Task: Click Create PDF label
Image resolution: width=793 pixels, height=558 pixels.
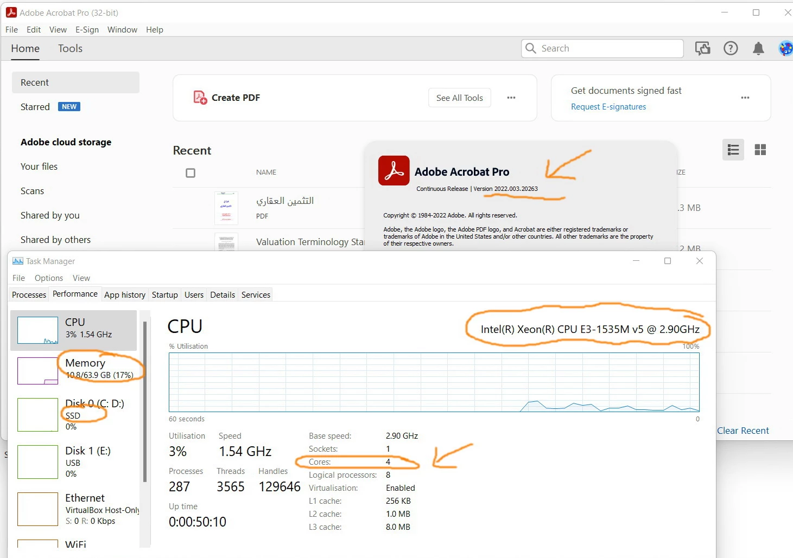Action: (236, 98)
